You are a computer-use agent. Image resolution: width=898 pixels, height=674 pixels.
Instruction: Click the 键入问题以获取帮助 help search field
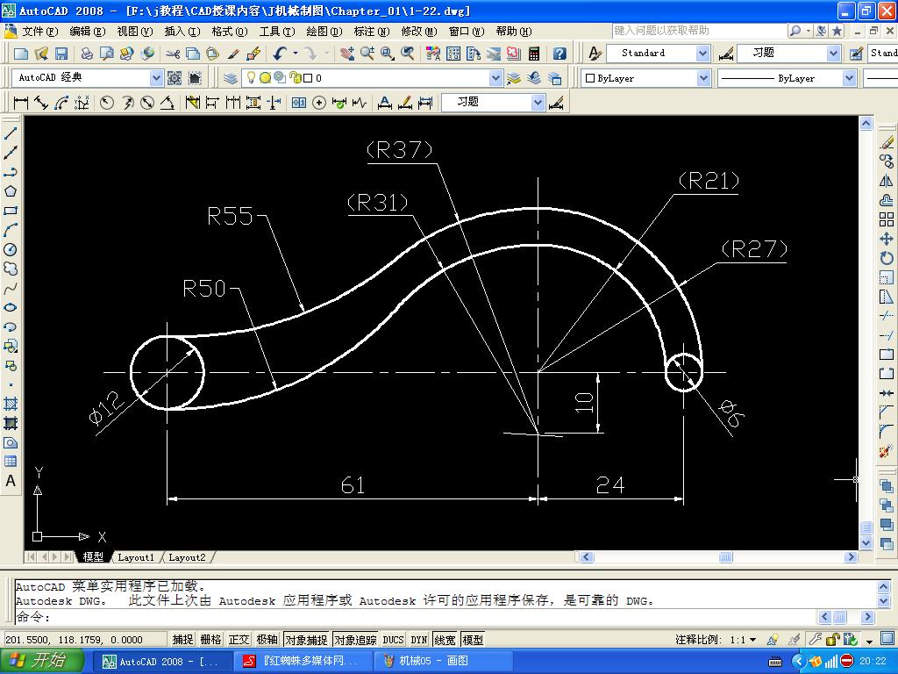click(698, 31)
